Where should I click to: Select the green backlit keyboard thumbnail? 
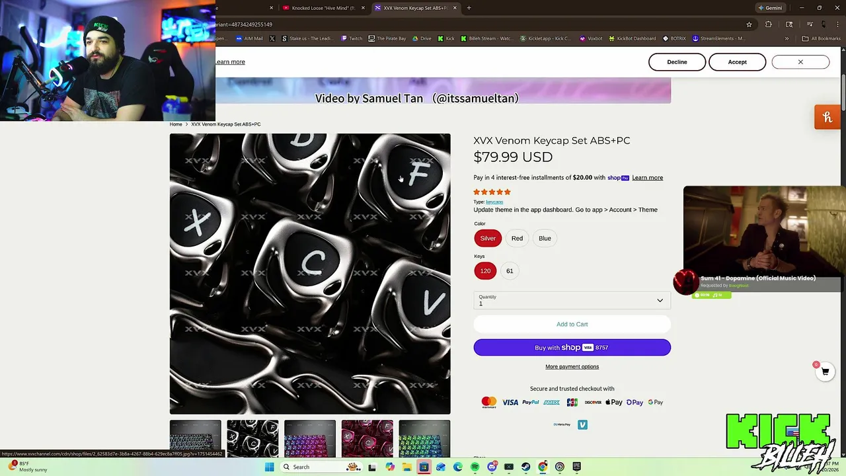424,438
